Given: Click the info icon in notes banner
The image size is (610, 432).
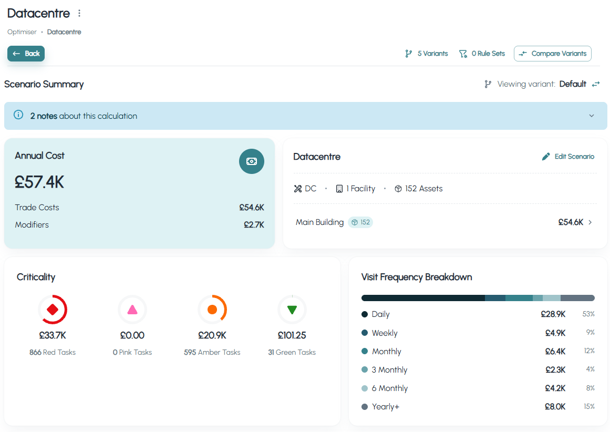Looking at the screenshot, I should point(18,115).
